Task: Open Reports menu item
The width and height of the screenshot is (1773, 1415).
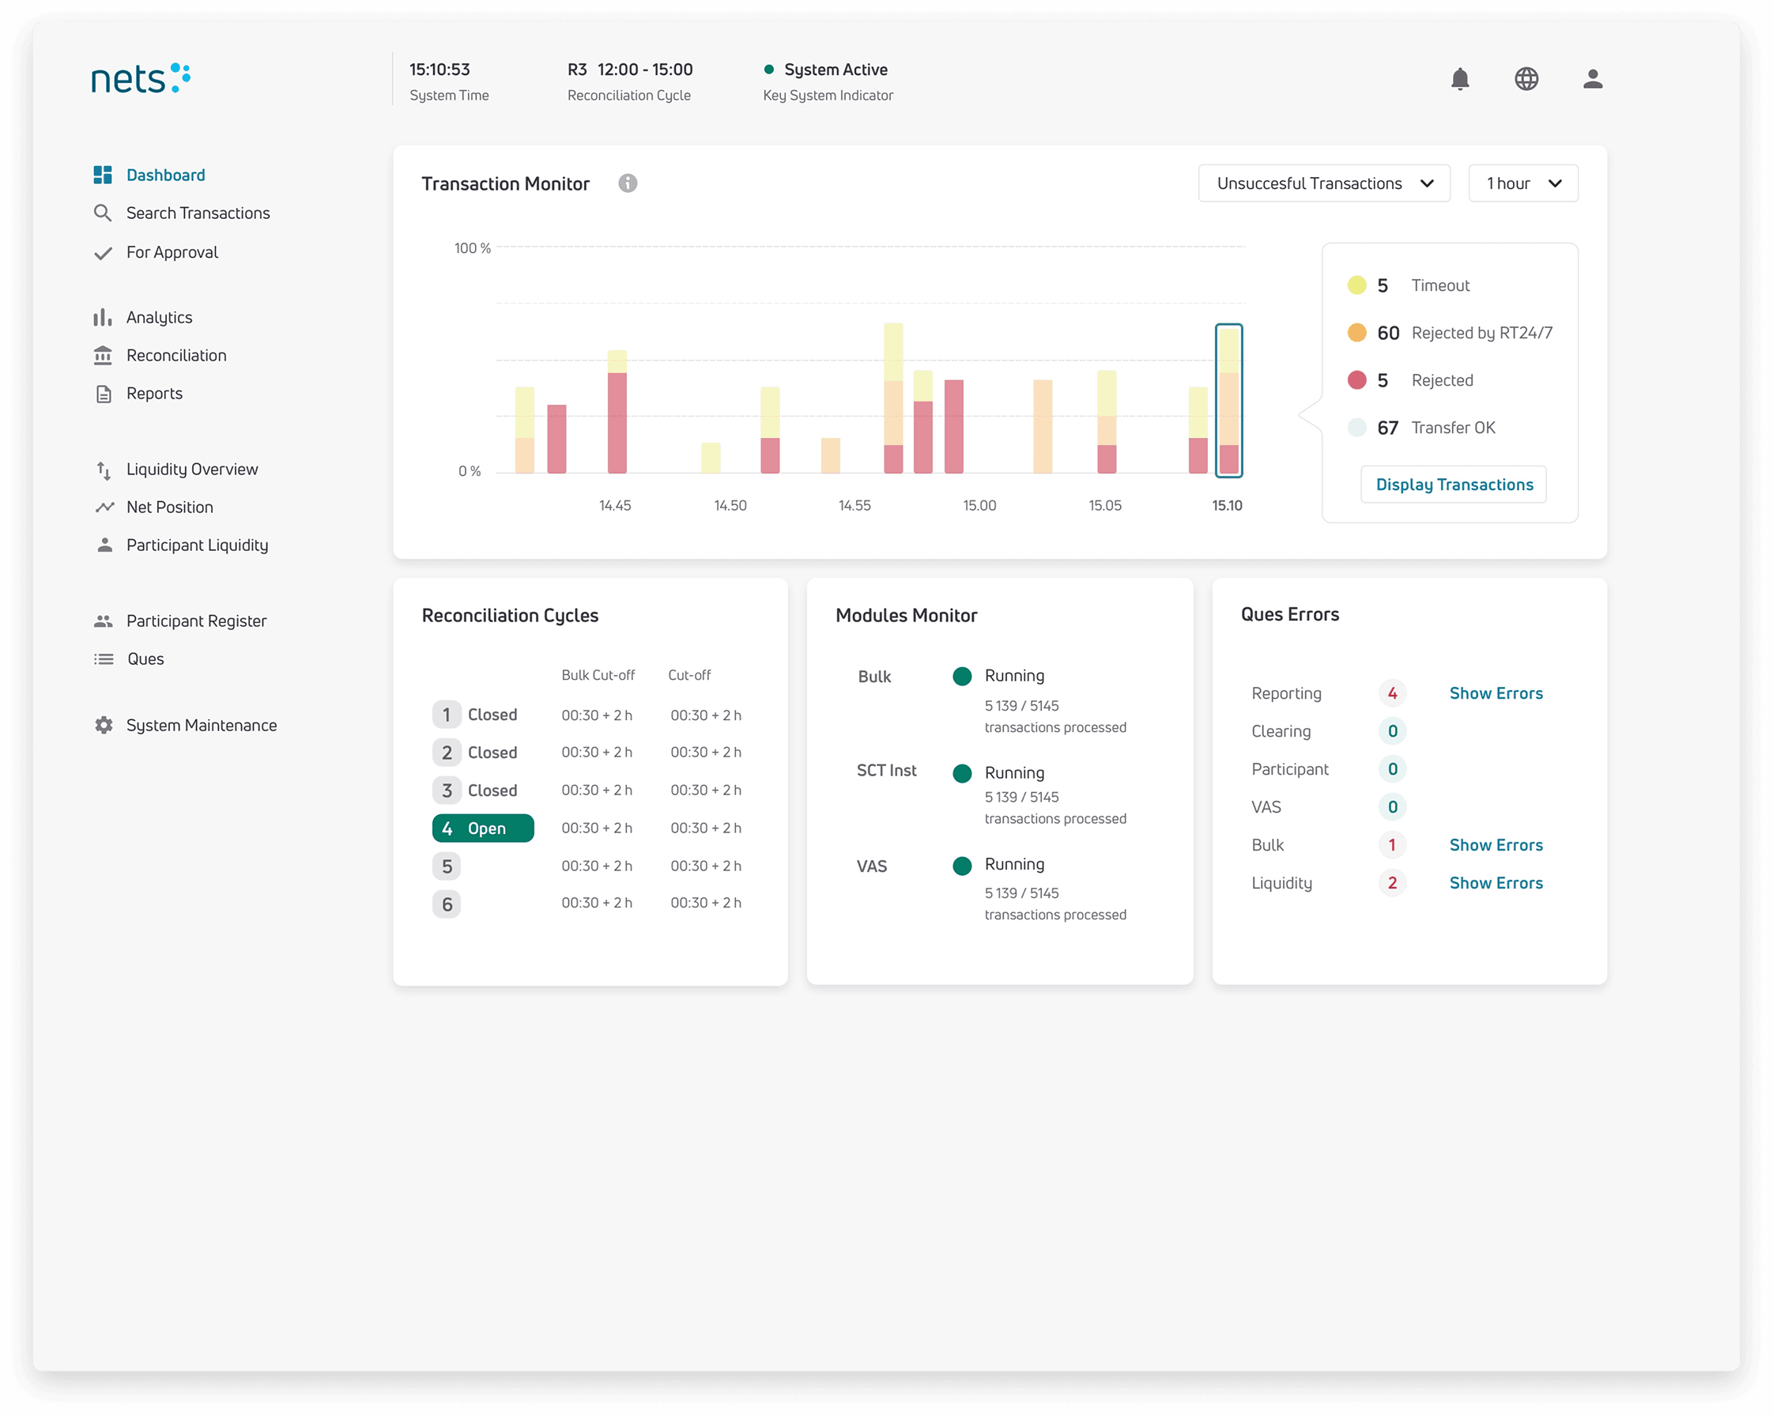Action: point(155,394)
